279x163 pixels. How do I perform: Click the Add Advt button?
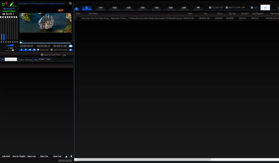(x=6, y=156)
